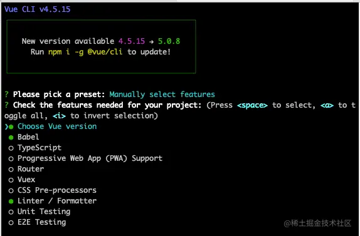Toggle the E2E Testing option circle
The width and height of the screenshot is (360, 236).
11,223
